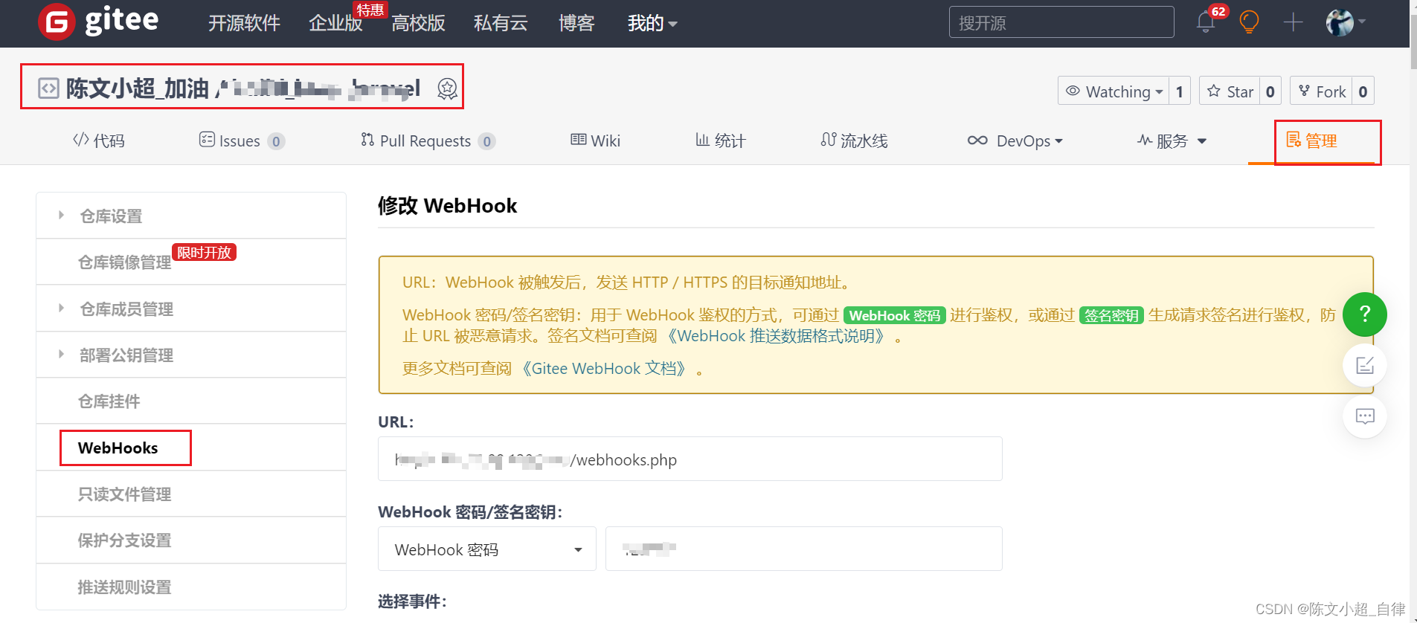Open 仓库挂件 in the sidebar

pos(191,401)
